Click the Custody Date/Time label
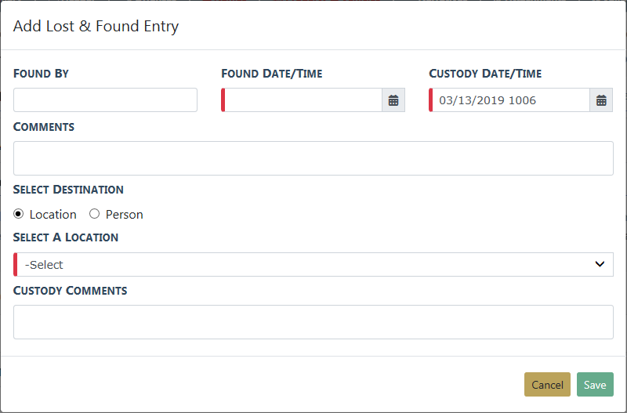 (x=485, y=74)
